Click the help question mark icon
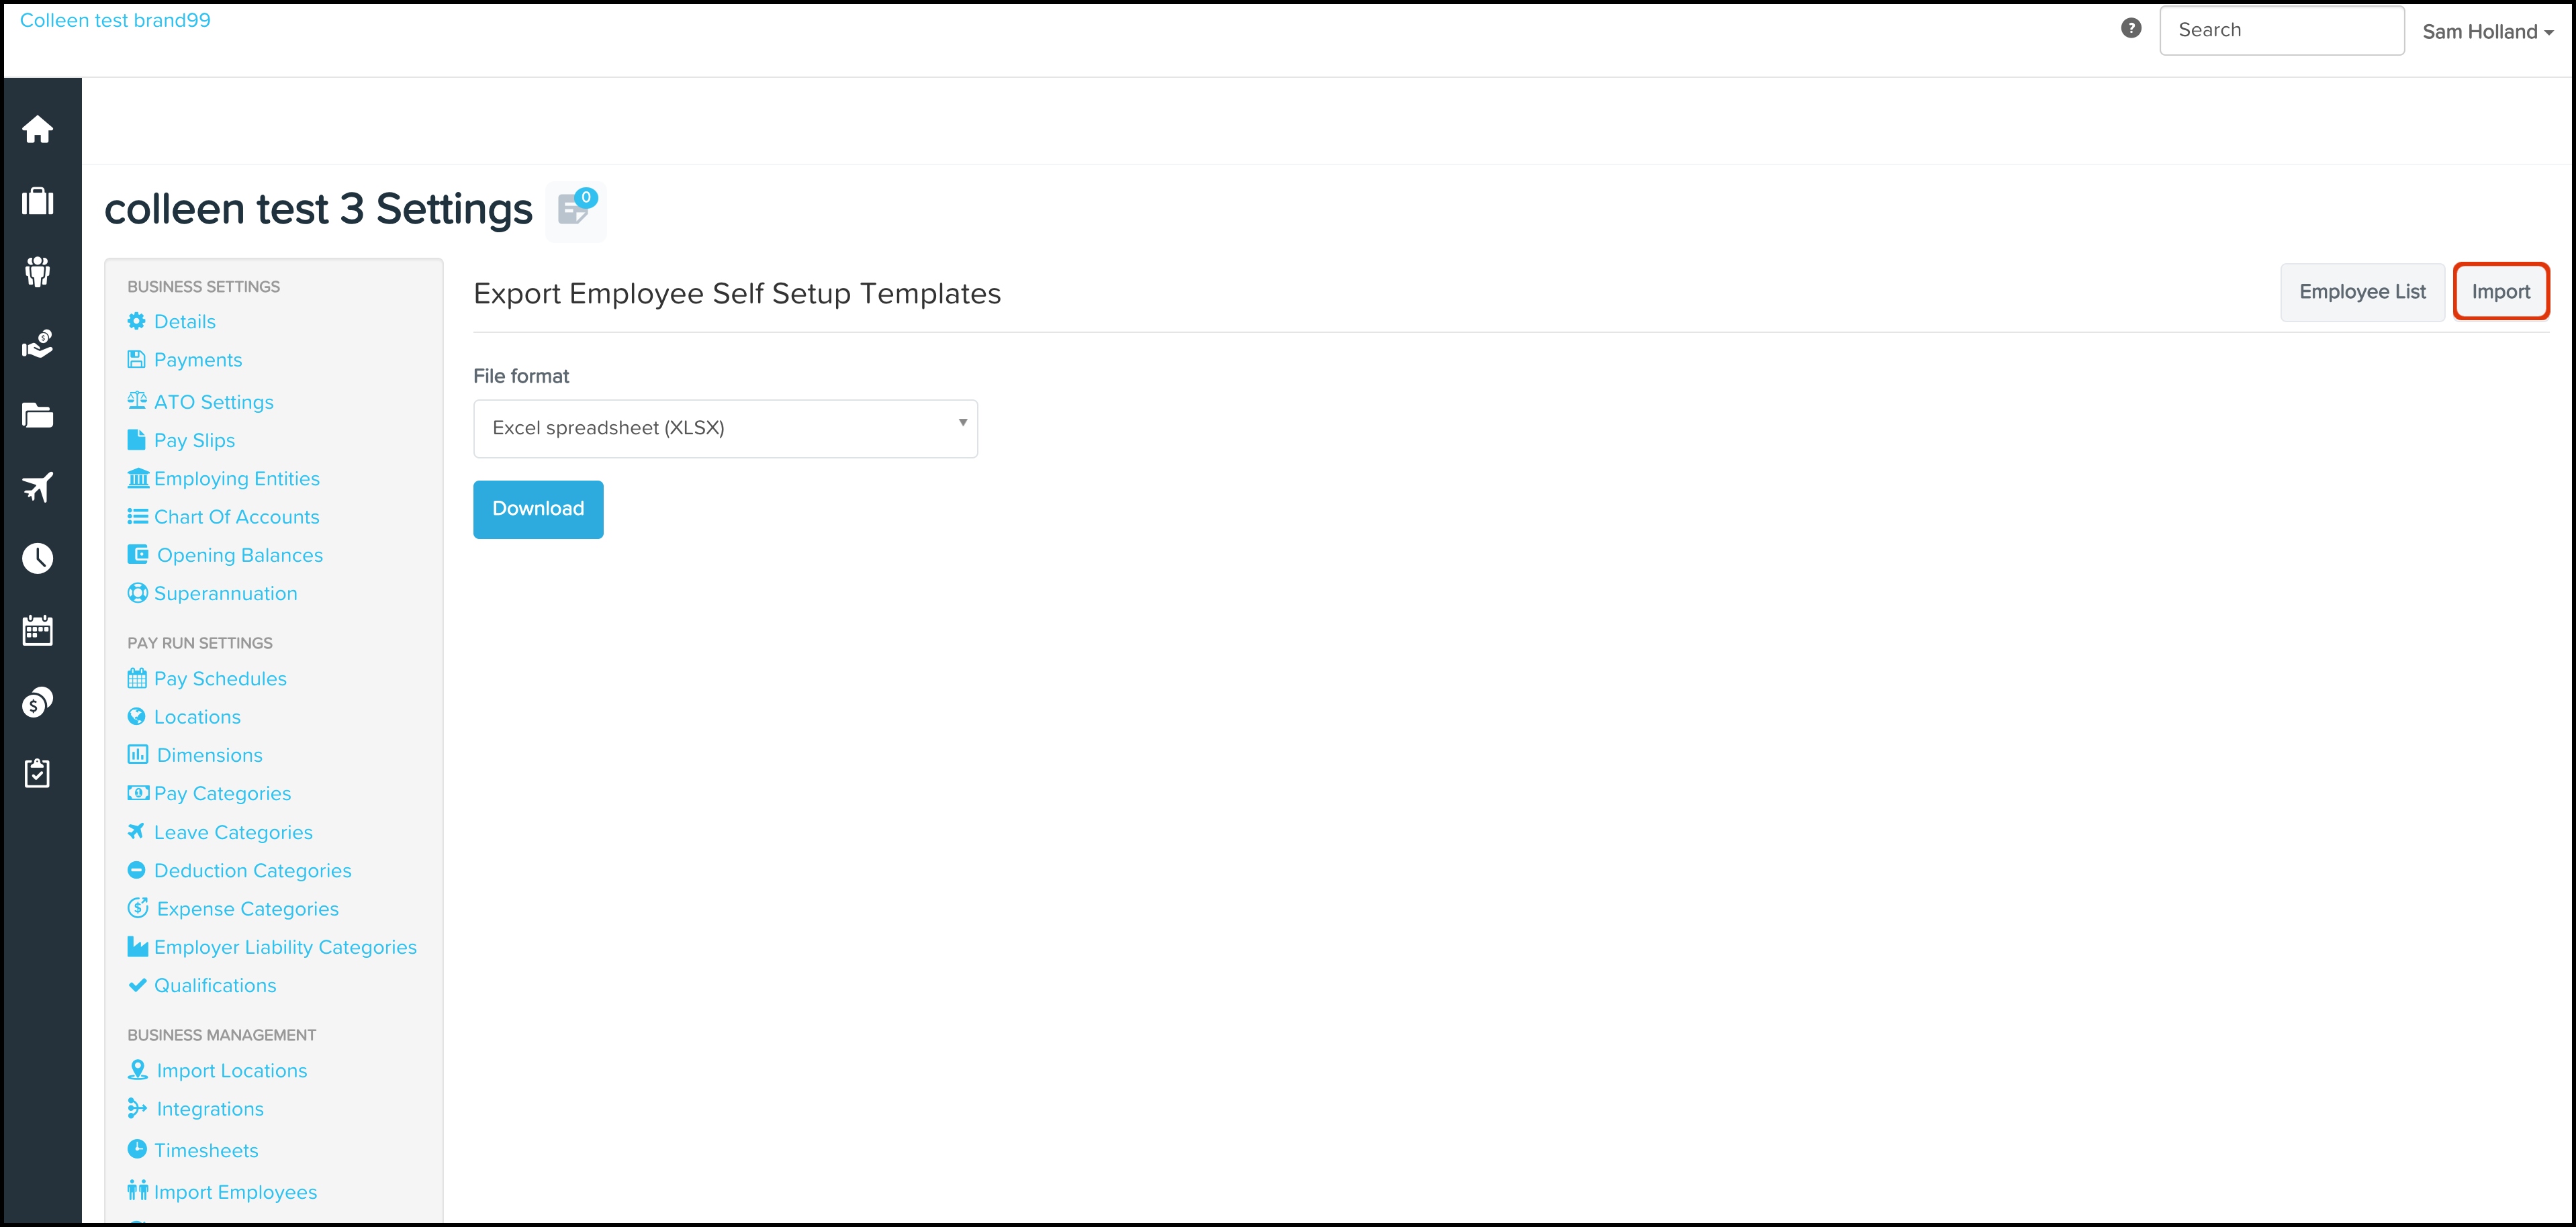Screen dimensions: 2576x1227 [2131, 29]
